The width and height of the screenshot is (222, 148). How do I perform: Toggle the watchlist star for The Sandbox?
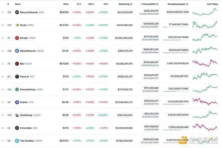(x=3, y=141)
